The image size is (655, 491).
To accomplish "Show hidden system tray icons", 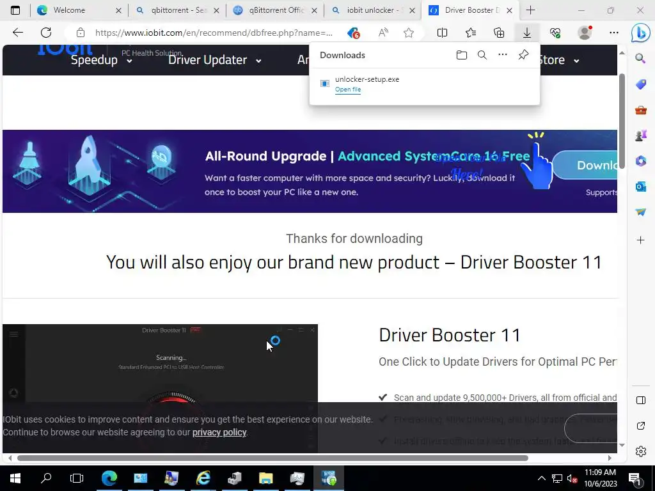I will (x=541, y=478).
